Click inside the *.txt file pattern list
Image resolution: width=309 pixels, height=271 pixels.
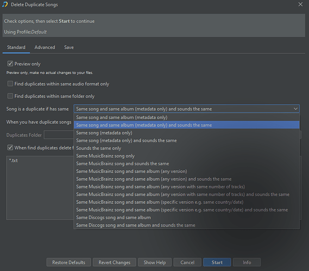[x=40, y=188]
